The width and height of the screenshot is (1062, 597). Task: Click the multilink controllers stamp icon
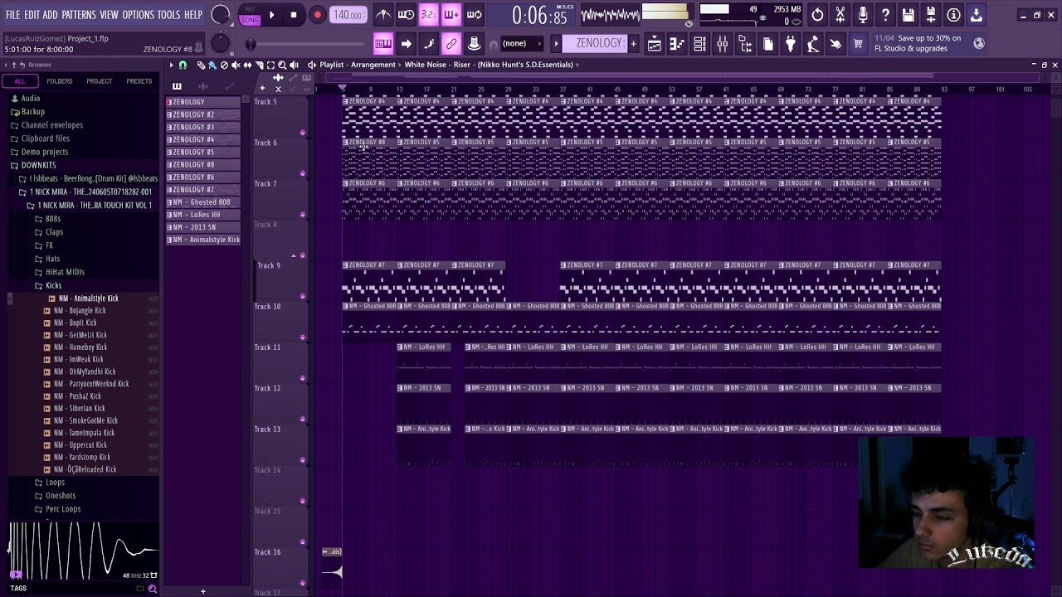coord(474,43)
